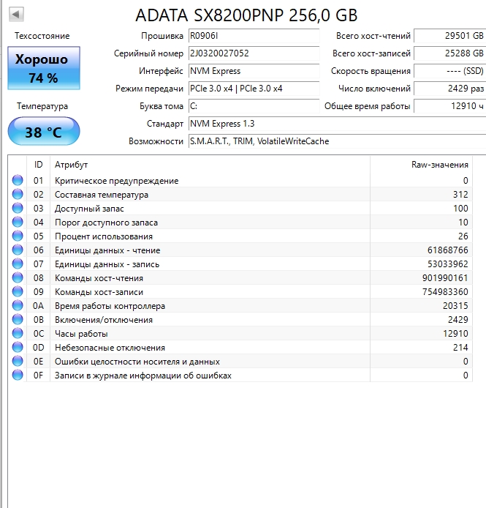The height and width of the screenshot is (508, 486).
Task: Click the total host reads value 29501 GB
Action: tap(449, 36)
